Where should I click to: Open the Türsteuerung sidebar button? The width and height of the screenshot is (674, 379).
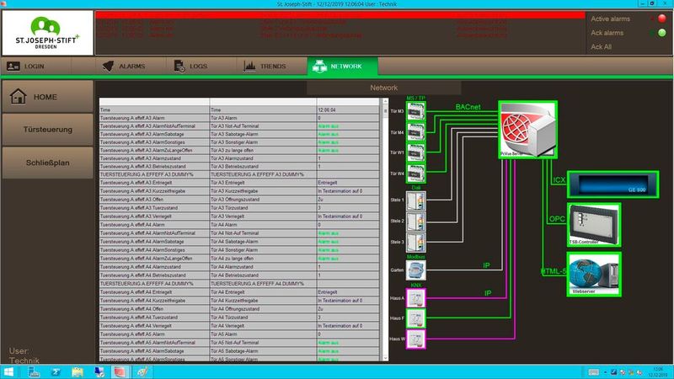(47, 129)
